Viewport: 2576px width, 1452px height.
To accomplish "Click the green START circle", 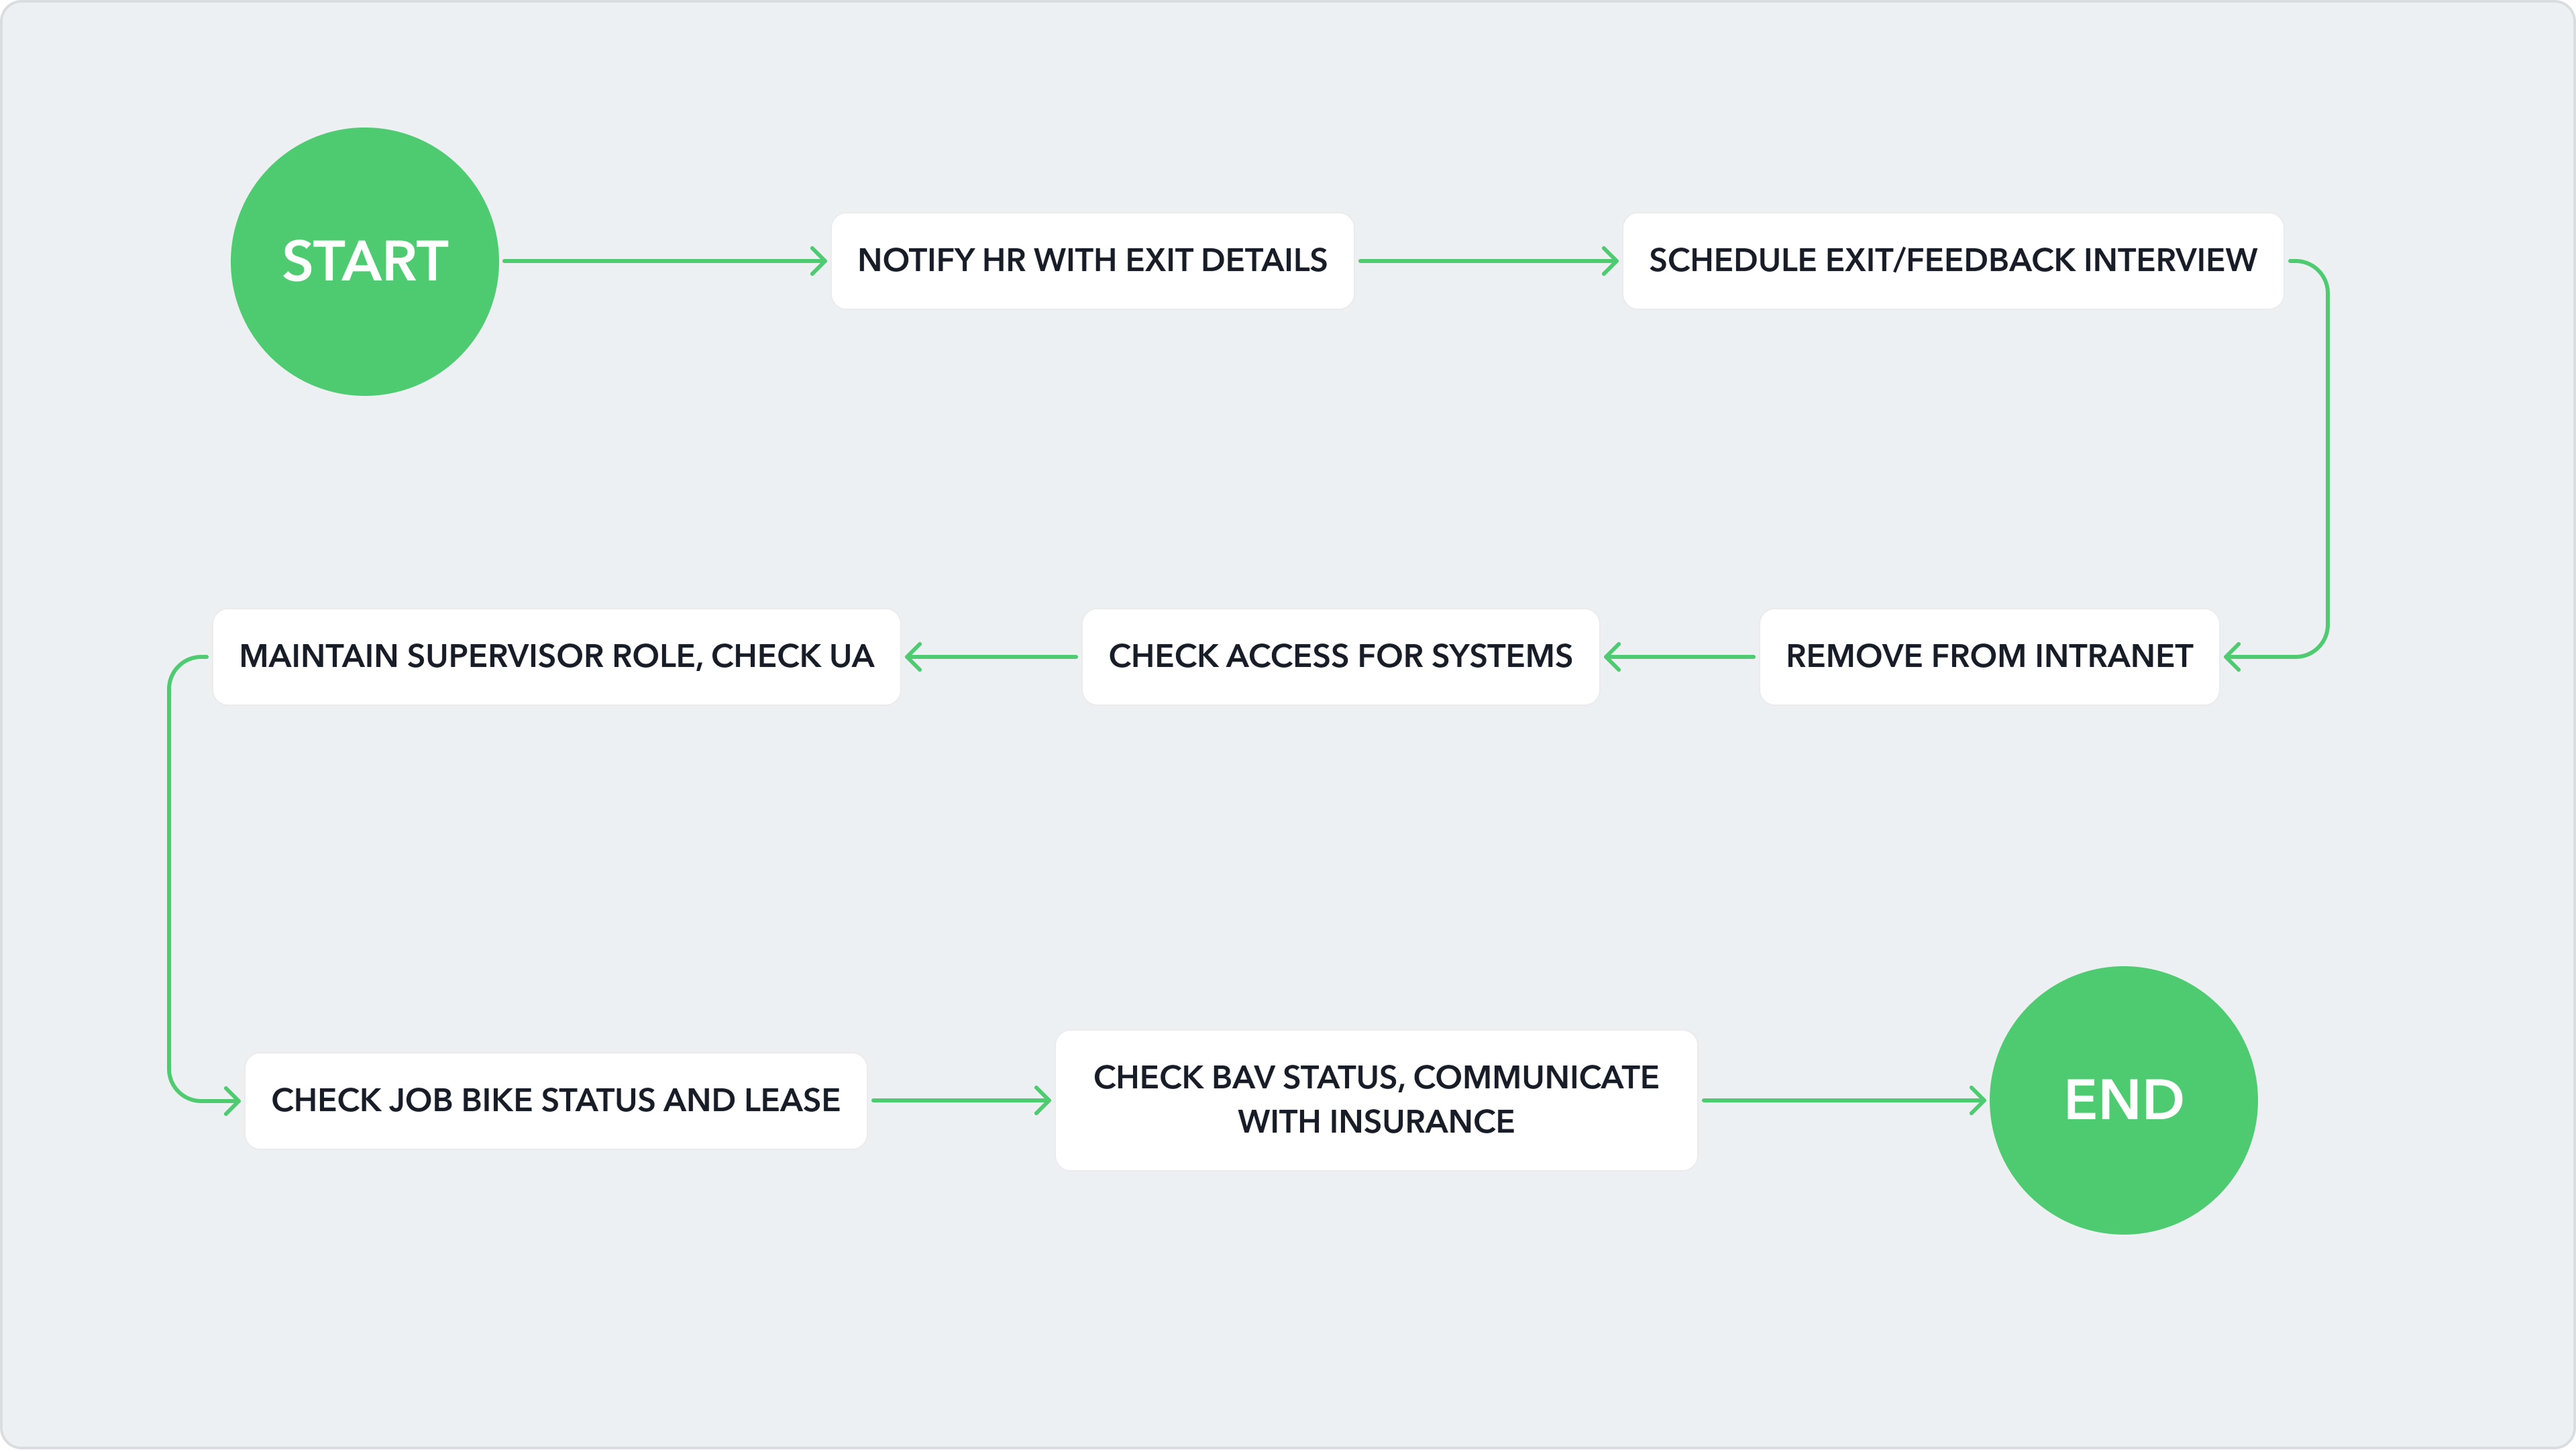I will pyautogui.click(x=365, y=261).
